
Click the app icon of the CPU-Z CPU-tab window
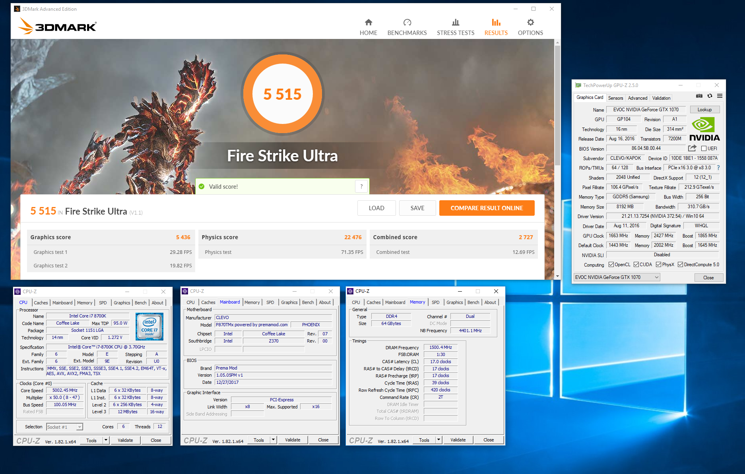pos(17,291)
